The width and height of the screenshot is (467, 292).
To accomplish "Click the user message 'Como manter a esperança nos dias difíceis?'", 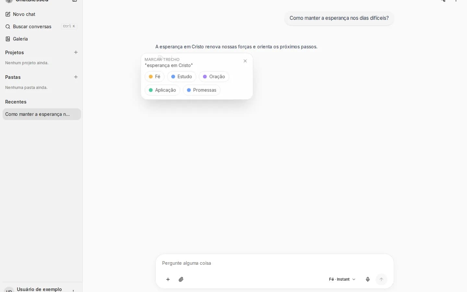I will point(339,18).
